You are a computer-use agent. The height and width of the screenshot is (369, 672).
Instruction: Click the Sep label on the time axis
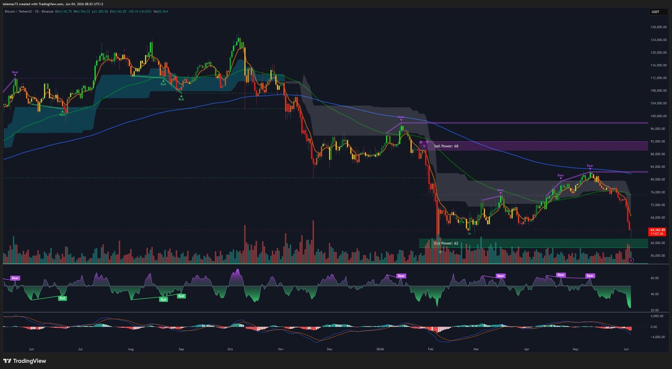click(x=181, y=349)
